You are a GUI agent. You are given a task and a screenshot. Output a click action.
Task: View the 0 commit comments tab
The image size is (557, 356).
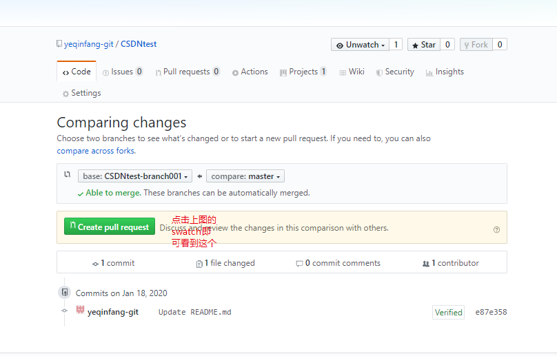338,263
